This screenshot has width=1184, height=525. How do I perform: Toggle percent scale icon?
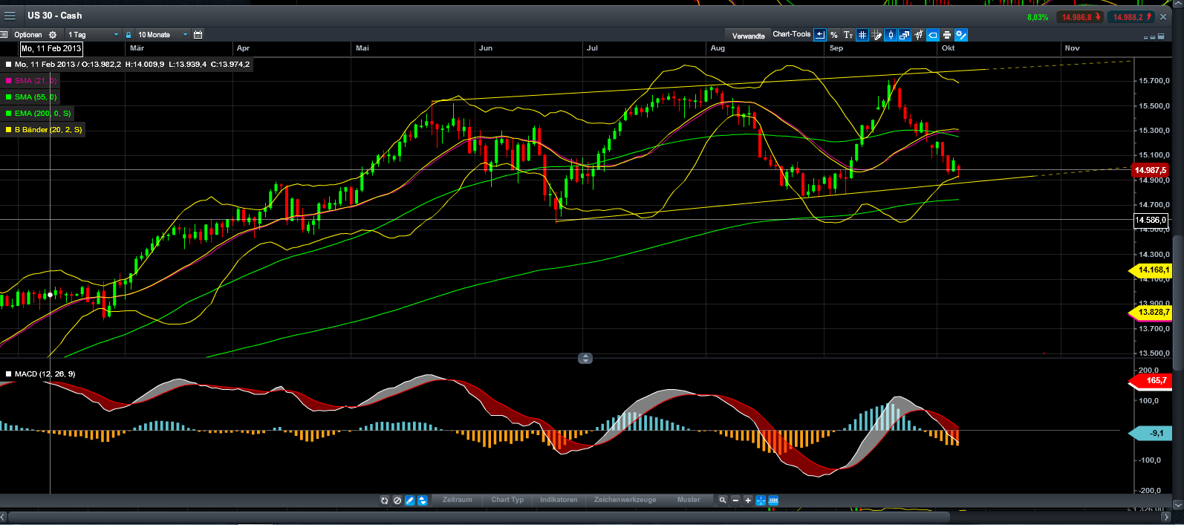(x=834, y=35)
